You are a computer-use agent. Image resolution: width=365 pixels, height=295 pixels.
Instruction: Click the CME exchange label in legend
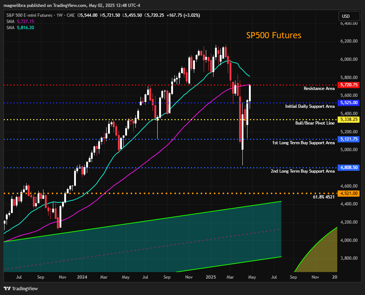click(71, 15)
